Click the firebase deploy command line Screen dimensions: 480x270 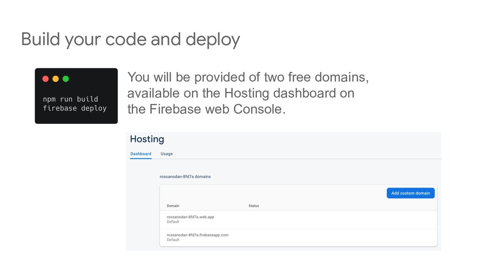(x=75, y=108)
